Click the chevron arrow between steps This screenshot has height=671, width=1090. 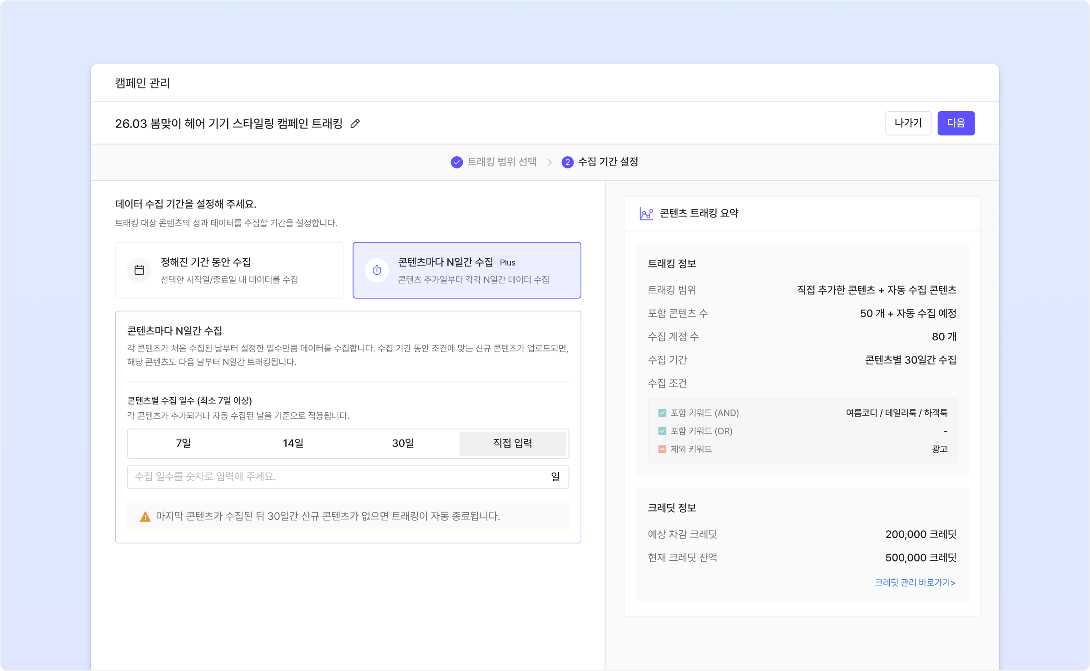(x=550, y=162)
